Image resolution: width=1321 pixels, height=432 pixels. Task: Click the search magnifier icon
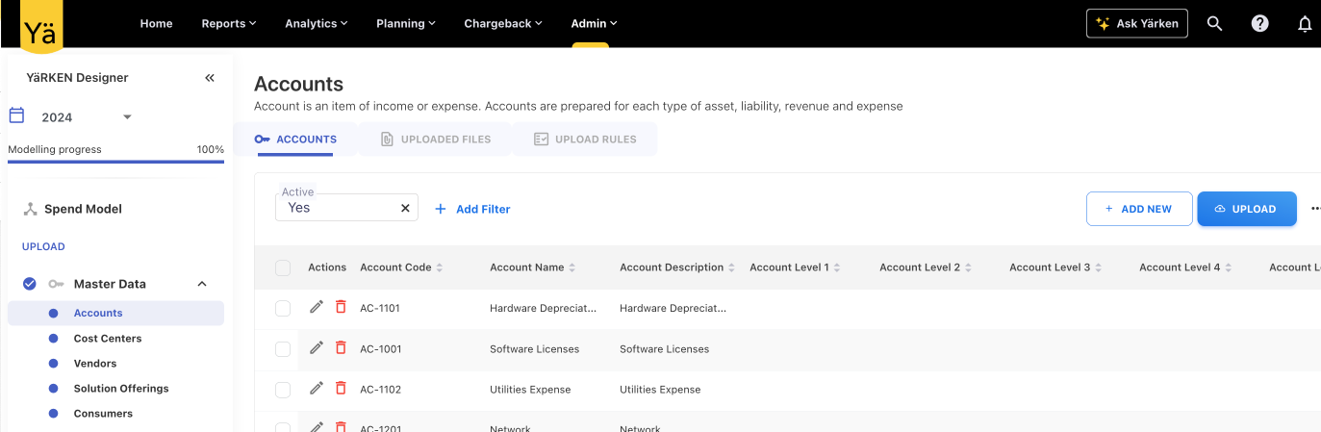1214,24
